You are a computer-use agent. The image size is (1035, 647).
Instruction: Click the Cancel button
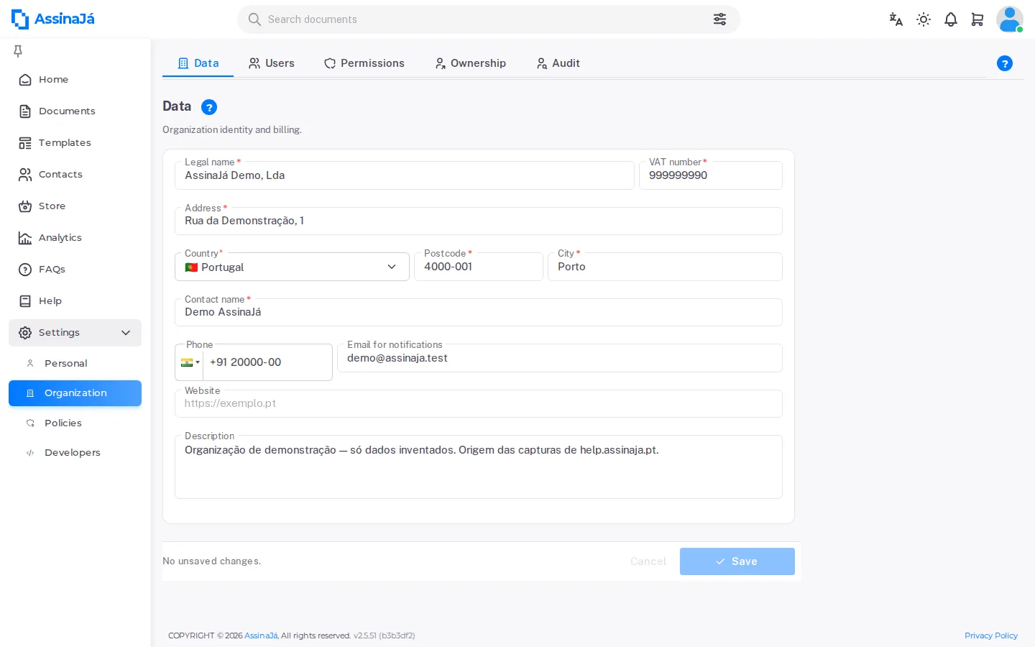[648, 561]
